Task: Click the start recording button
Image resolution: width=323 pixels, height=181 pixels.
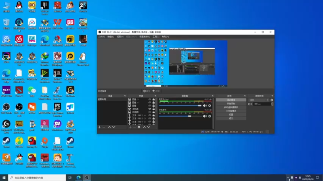Action: [x=231, y=104]
